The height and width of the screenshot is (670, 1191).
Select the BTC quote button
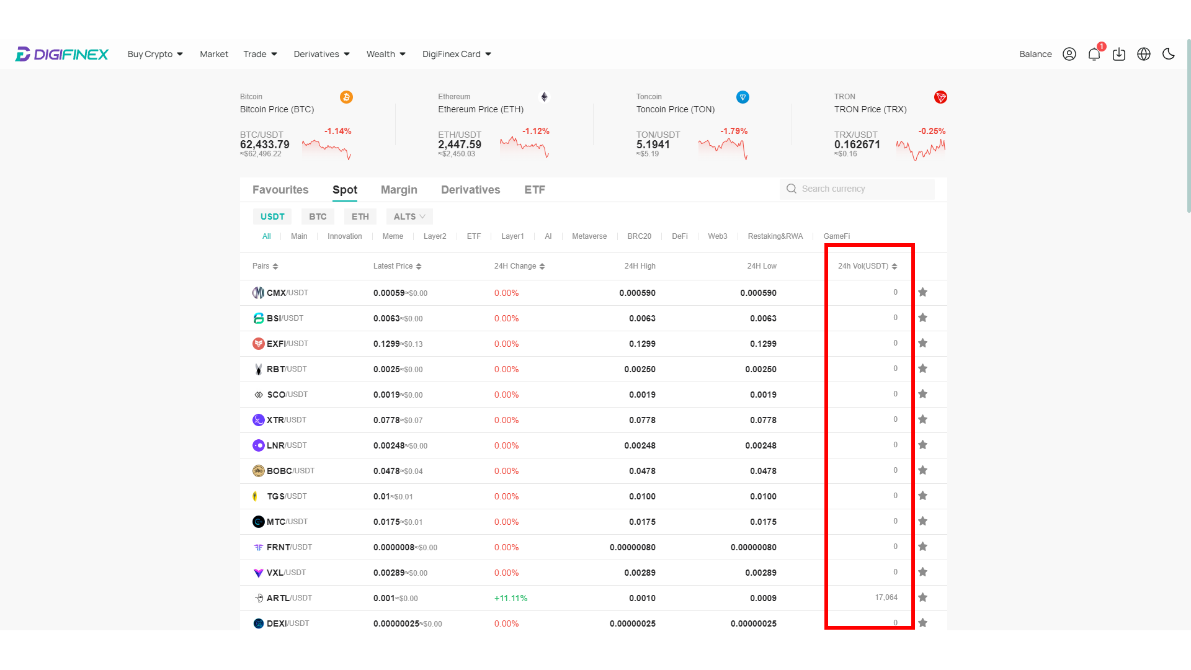(318, 217)
